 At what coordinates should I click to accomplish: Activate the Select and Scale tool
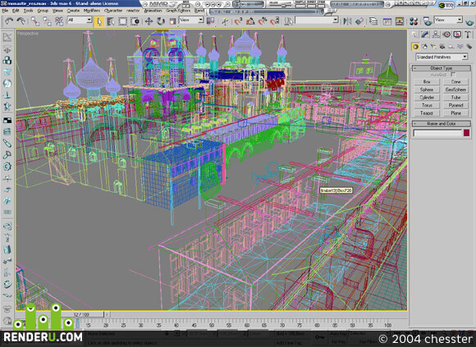tap(172, 21)
